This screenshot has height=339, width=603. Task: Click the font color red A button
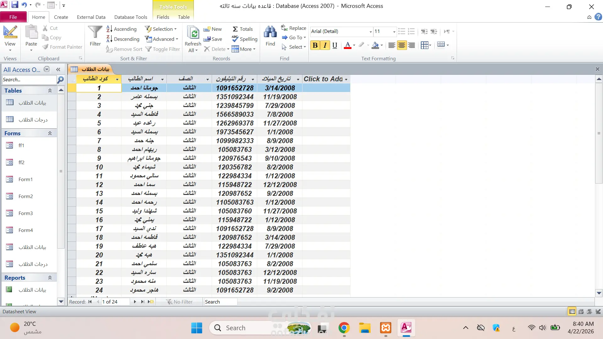click(x=347, y=45)
